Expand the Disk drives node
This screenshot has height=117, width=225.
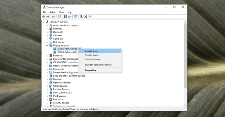pos(47,42)
